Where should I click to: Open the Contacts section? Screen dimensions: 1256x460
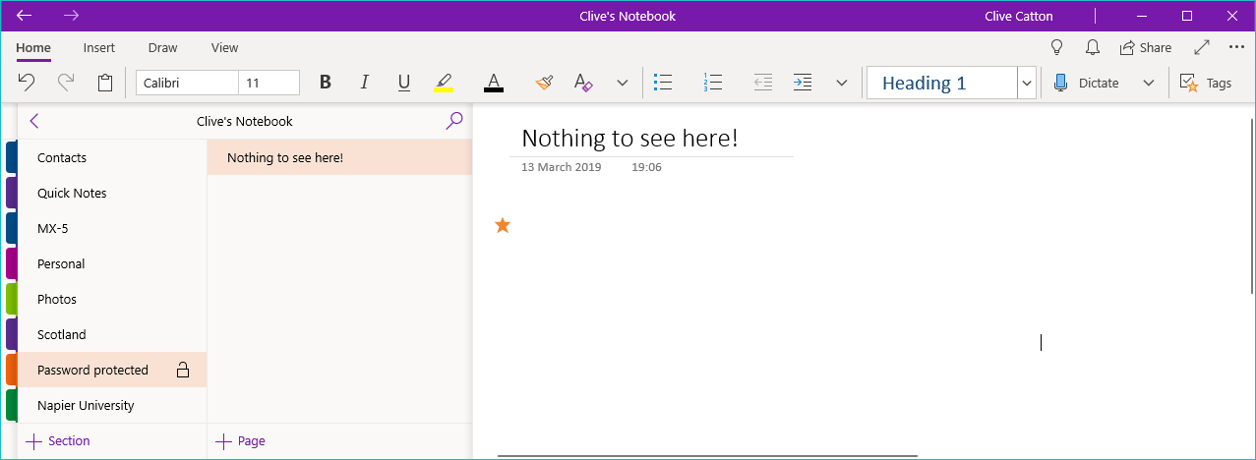[112, 157]
